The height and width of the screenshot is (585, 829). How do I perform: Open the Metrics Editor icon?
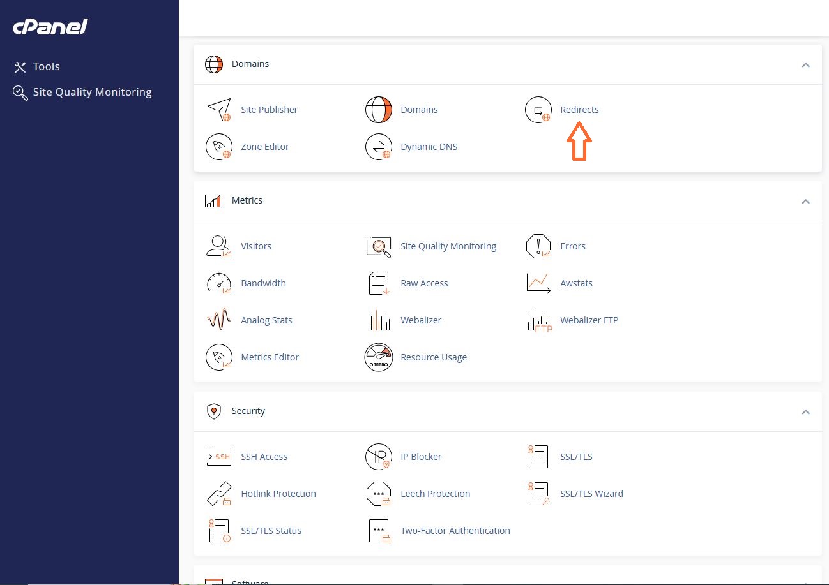point(218,357)
